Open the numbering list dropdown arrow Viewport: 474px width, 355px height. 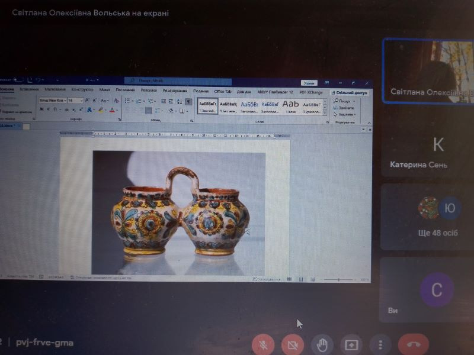(144, 101)
